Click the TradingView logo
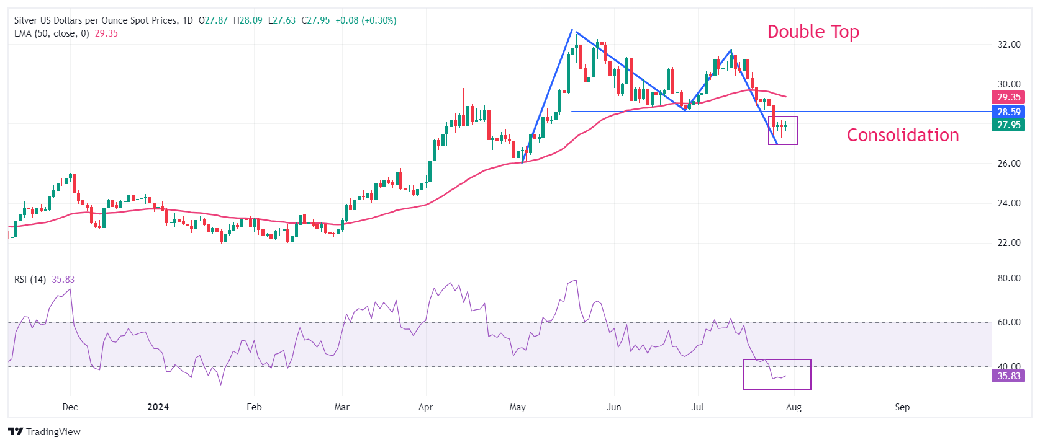The height and width of the screenshot is (445, 1040). tap(44, 431)
